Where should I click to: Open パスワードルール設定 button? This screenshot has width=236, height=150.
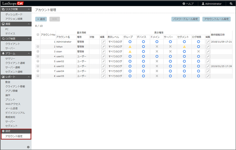pyautogui.click(x=185, y=19)
